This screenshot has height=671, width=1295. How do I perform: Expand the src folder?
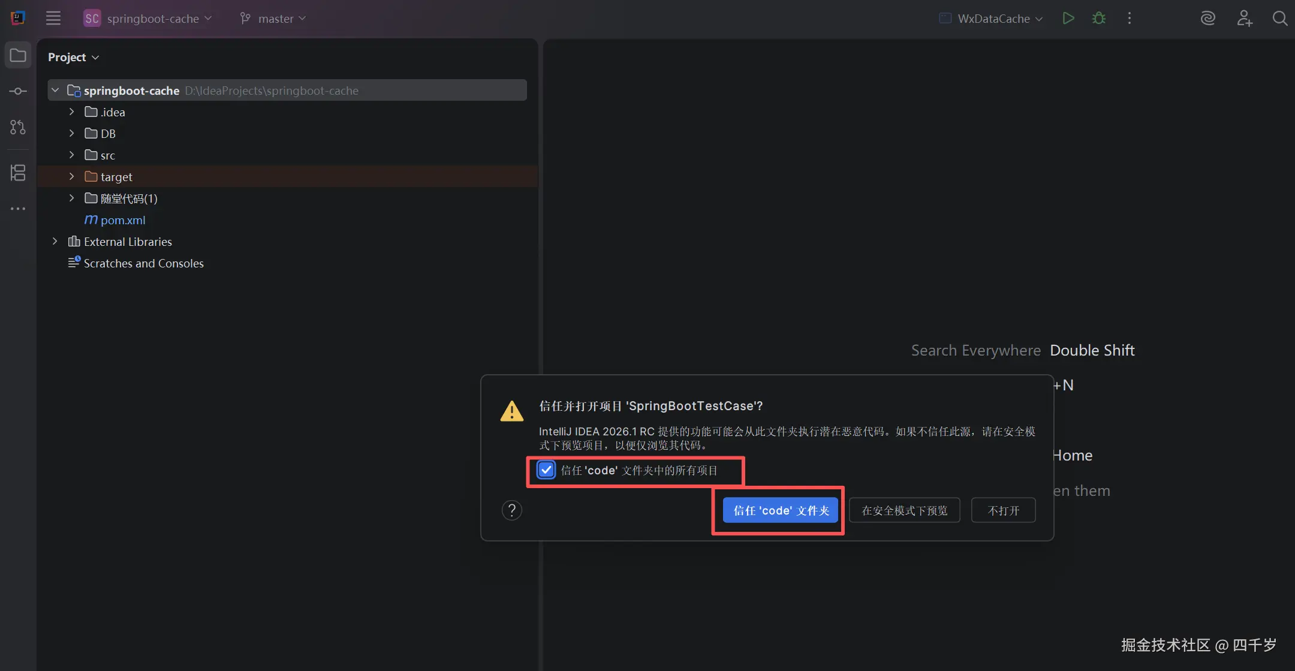tap(72, 155)
